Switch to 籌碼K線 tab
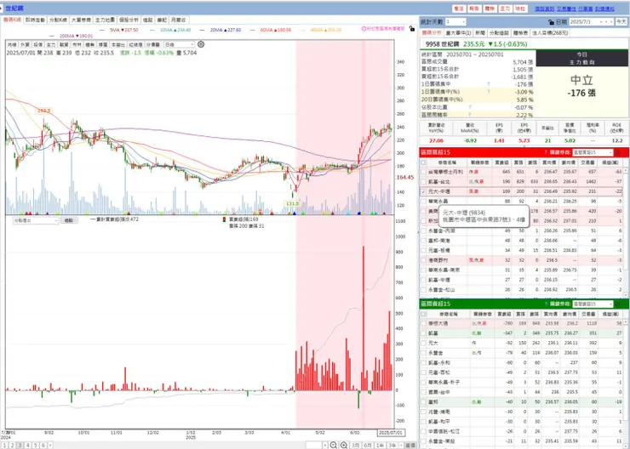 tap(12, 20)
